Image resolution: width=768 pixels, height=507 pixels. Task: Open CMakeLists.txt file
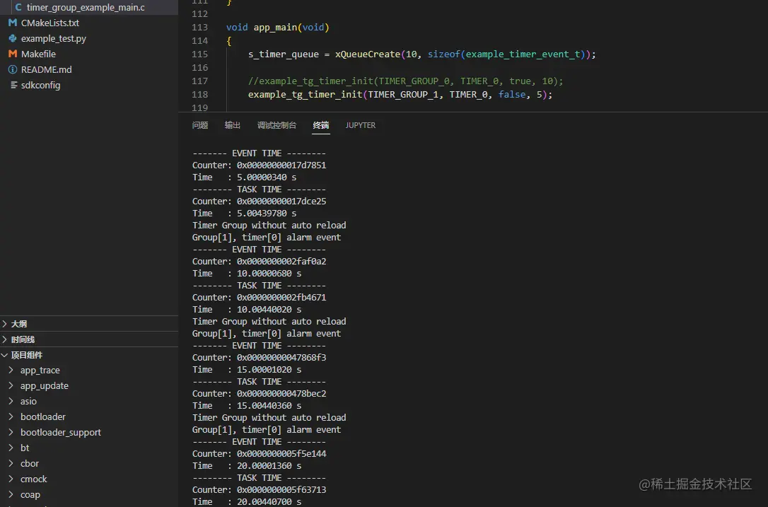click(50, 23)
